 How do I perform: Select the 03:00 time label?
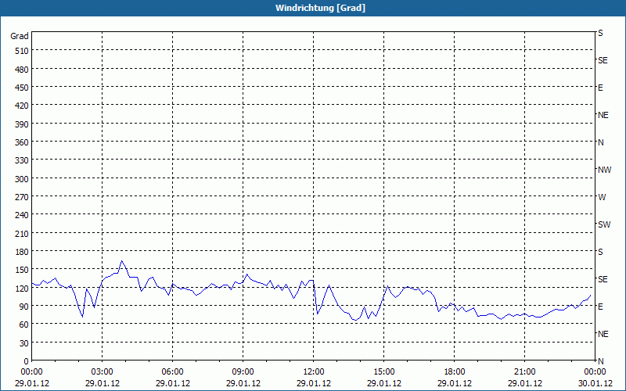[x=103, y=372]
